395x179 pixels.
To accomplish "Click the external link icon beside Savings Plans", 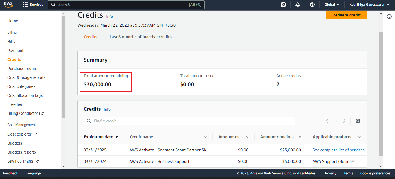I will pyautogui.click(x=37, y=161).
